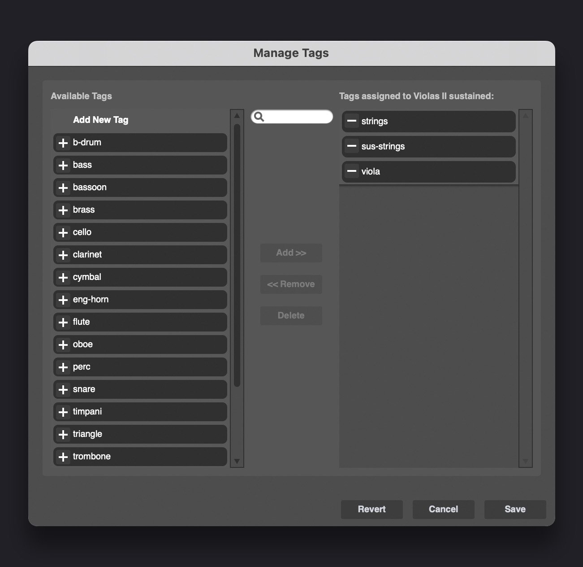This screenshot has height=567, width=583.
Task: Click assigned tags scrollbar up arrow
Action: (526, 116)
